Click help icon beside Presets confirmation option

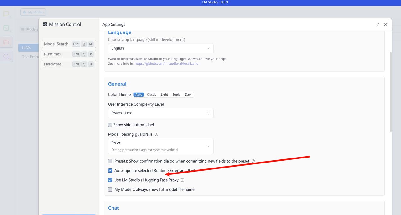coord(253,161)
